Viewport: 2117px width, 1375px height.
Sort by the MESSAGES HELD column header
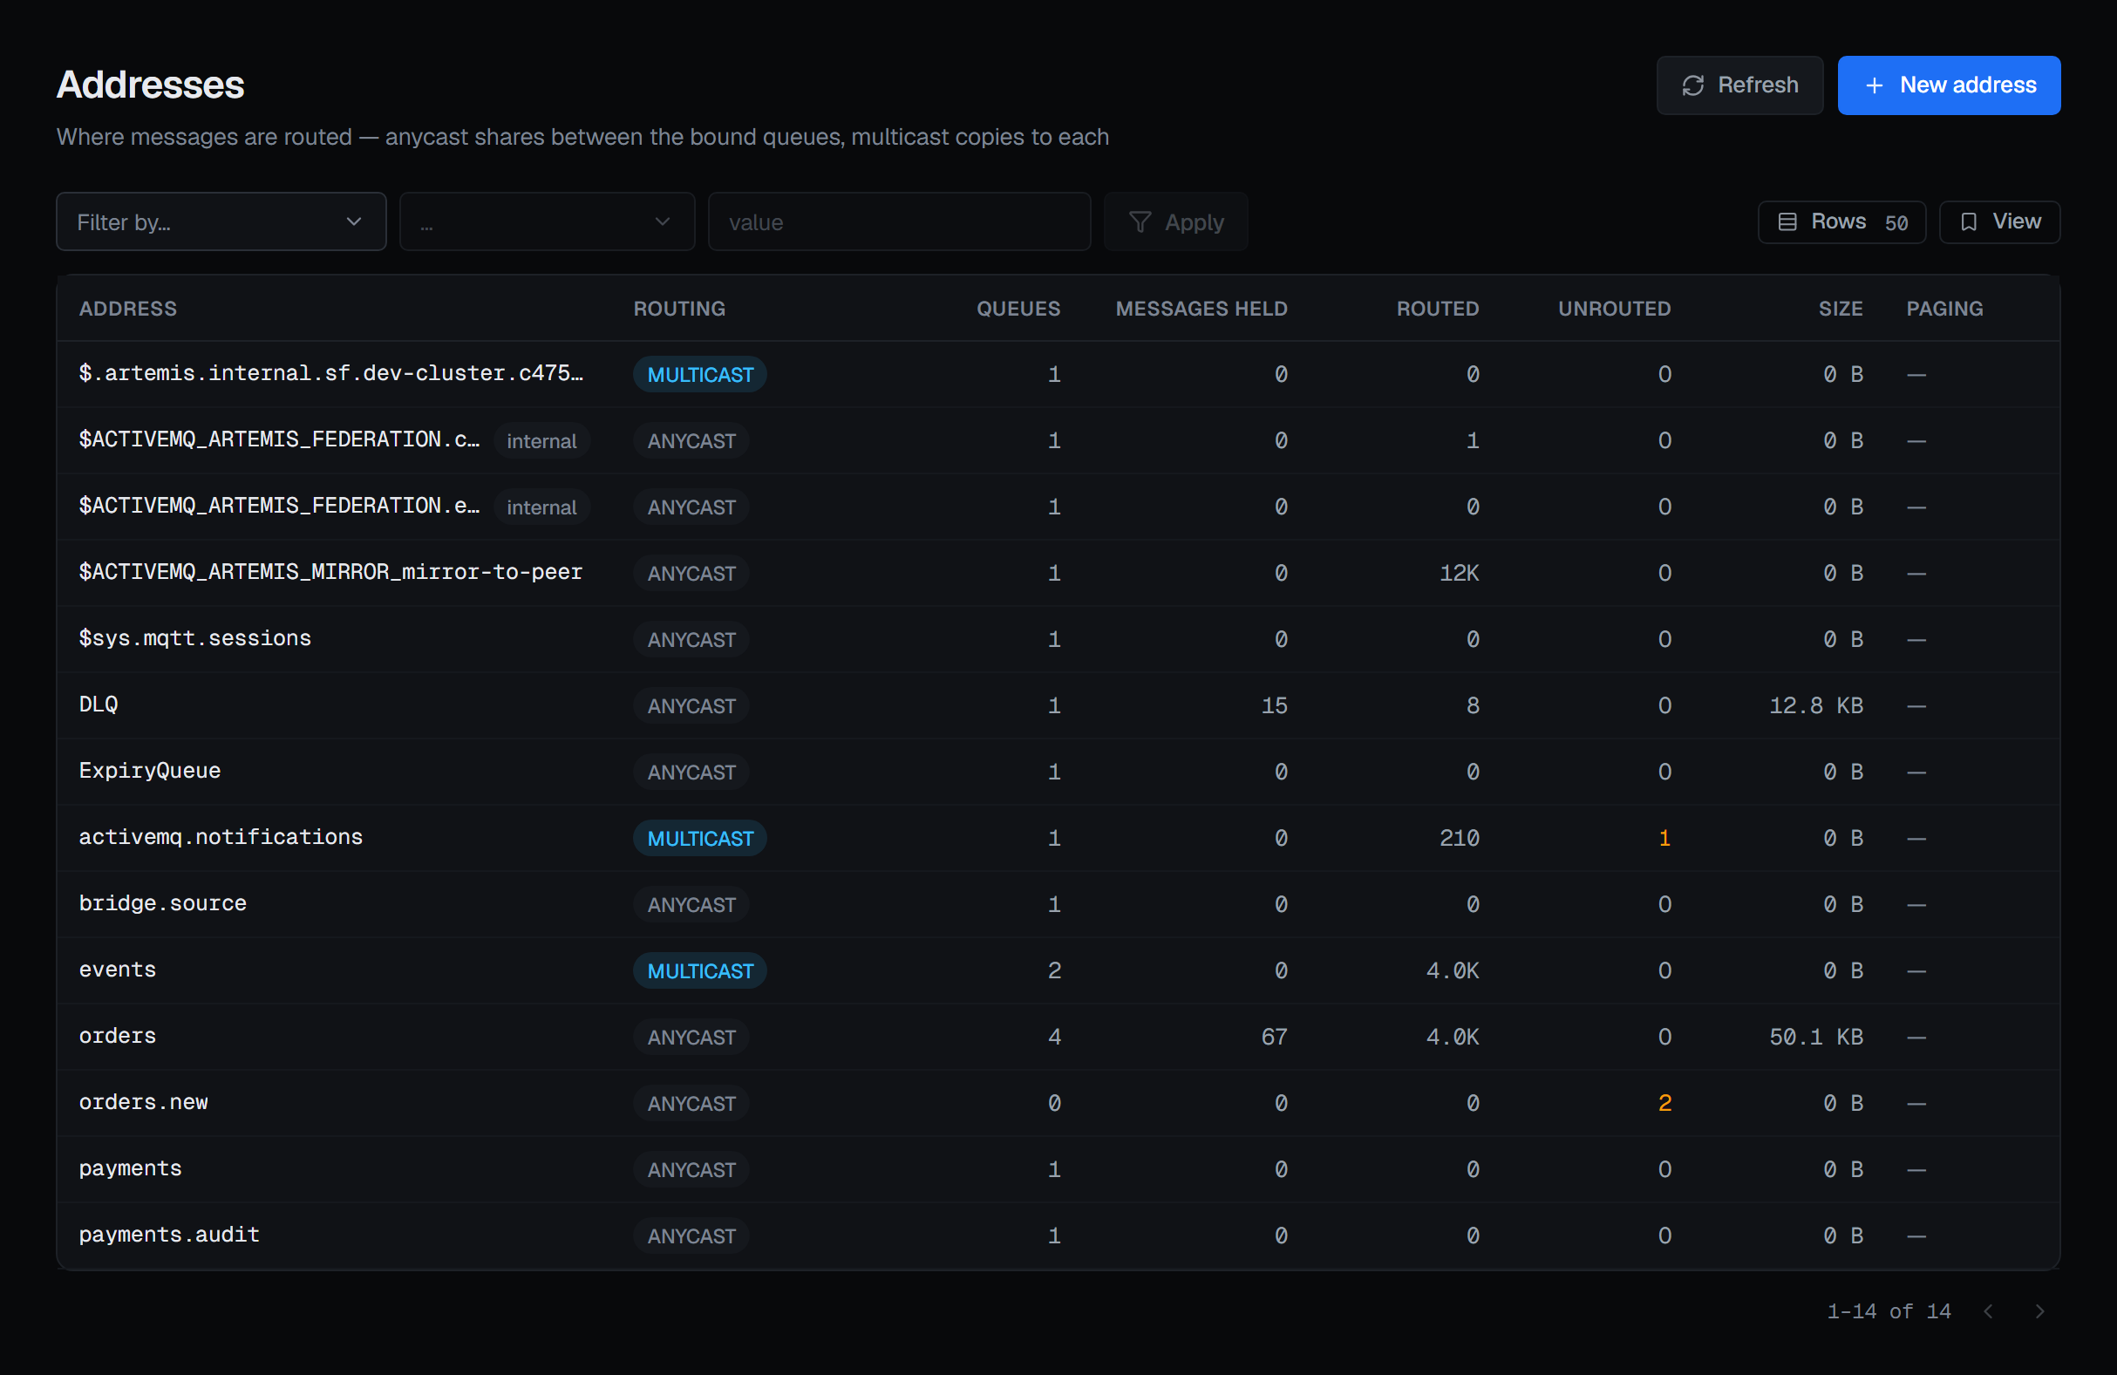click(1201, 309)
